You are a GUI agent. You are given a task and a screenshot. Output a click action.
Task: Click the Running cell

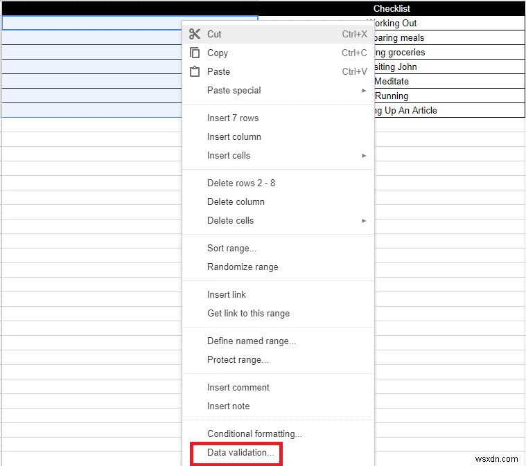coord(450,96)
